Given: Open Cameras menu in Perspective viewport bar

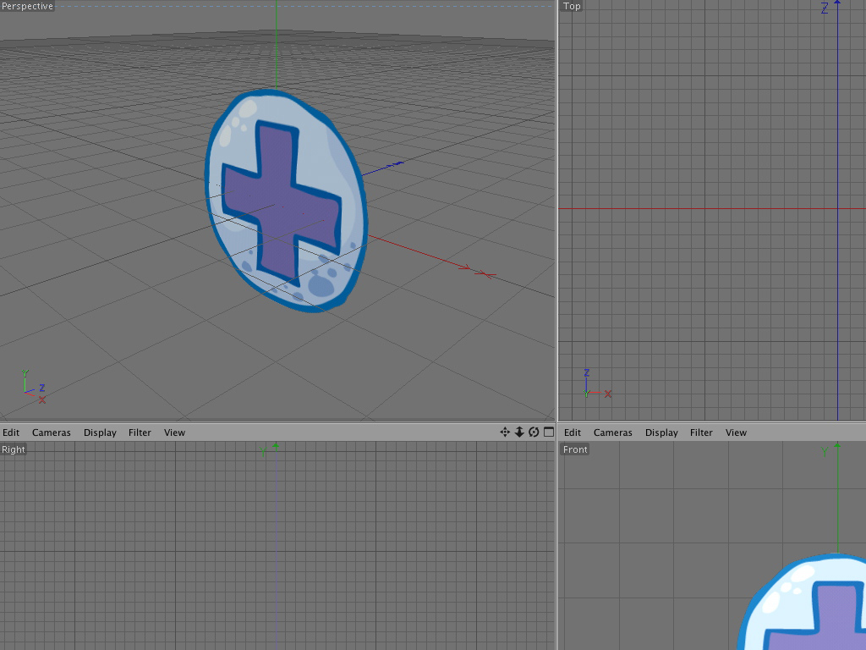Looking at the screenshot, I should coord(52,432).
